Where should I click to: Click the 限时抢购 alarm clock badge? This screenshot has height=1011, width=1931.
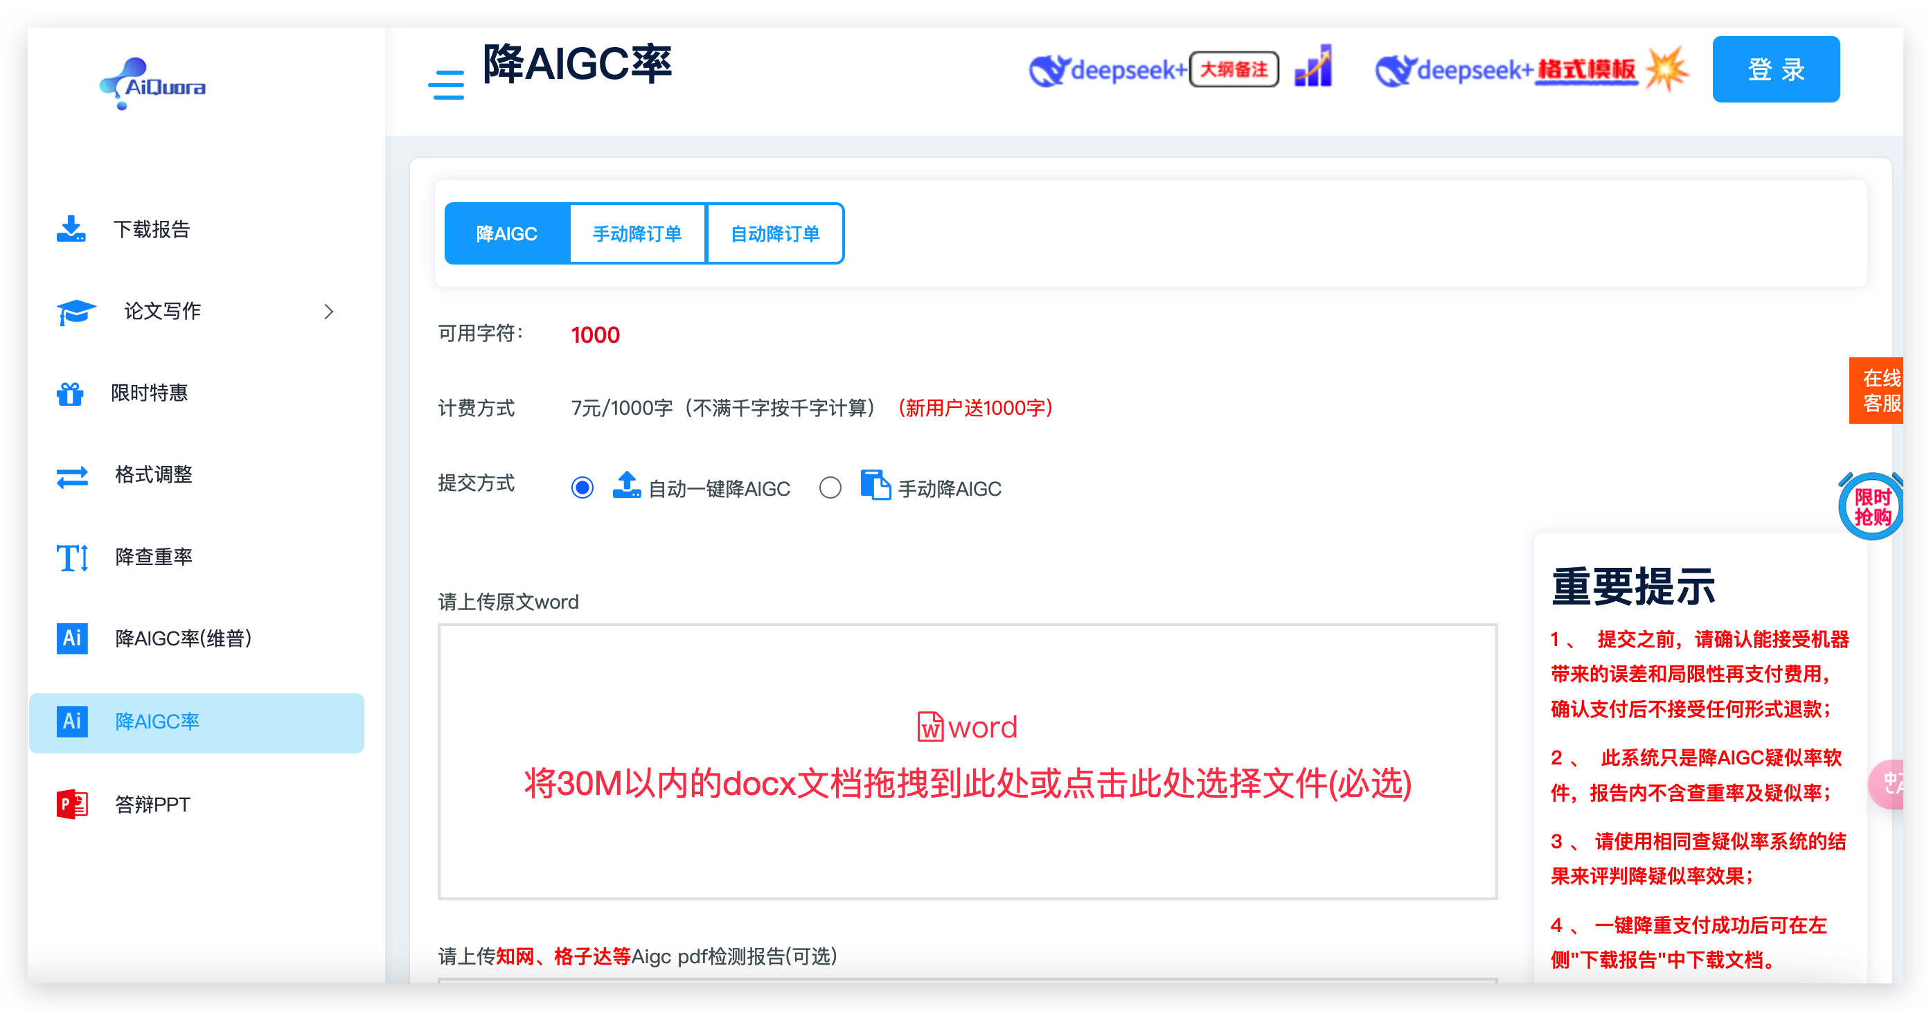click(x=1871, y=508)
